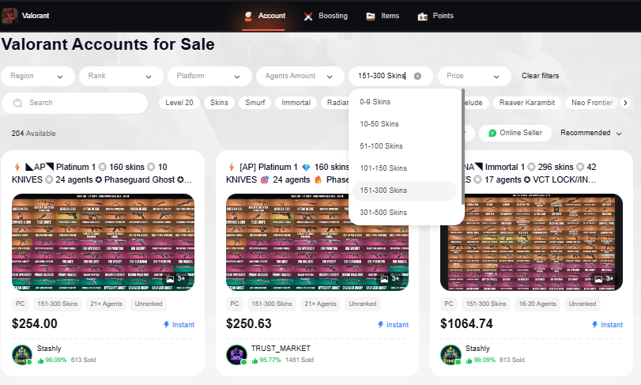Open the $1064.74 account thumbnail image
This screenshot has height=385, width=641.
click(531, 243)
